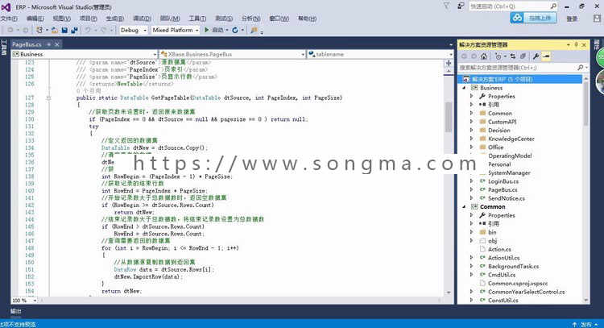
Task: Select LoginBus.cs in Solution Explorer
Action: (x=503, y=181)
